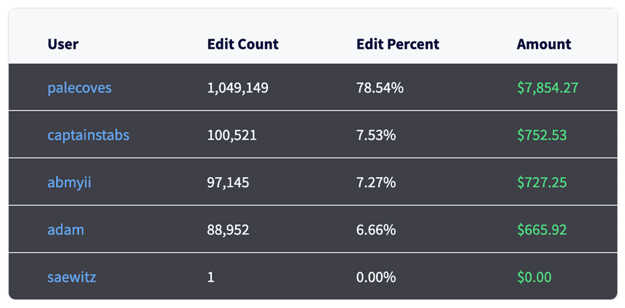Click the 6.66% edit percent cell
Screen dimensions: 625x308
(376, 229)
